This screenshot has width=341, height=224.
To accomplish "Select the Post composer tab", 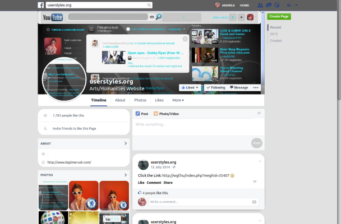I will coord(142,114).
